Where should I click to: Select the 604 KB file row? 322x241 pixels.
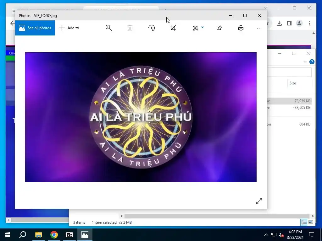click(289, 124)
